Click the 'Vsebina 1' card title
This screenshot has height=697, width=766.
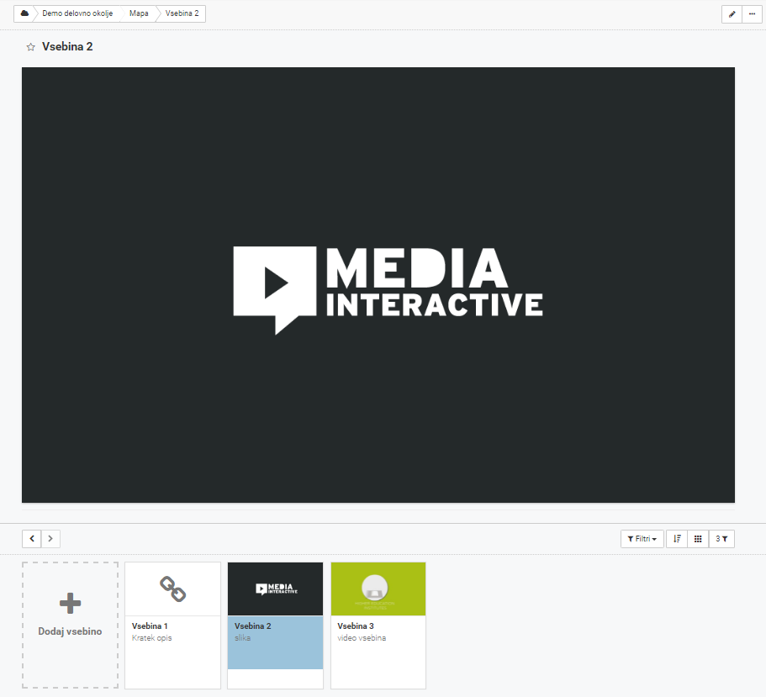pos(150,626)
